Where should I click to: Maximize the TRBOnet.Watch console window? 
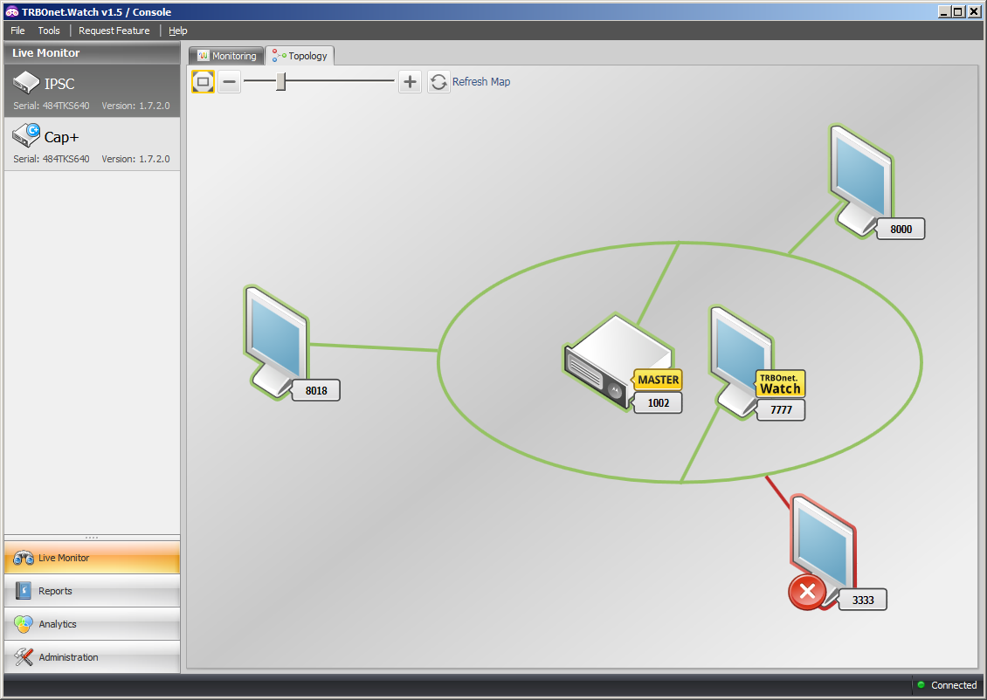coord(958,11)
